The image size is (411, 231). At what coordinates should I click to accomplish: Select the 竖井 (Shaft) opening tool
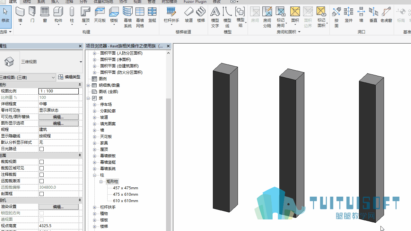coord(349,15)
